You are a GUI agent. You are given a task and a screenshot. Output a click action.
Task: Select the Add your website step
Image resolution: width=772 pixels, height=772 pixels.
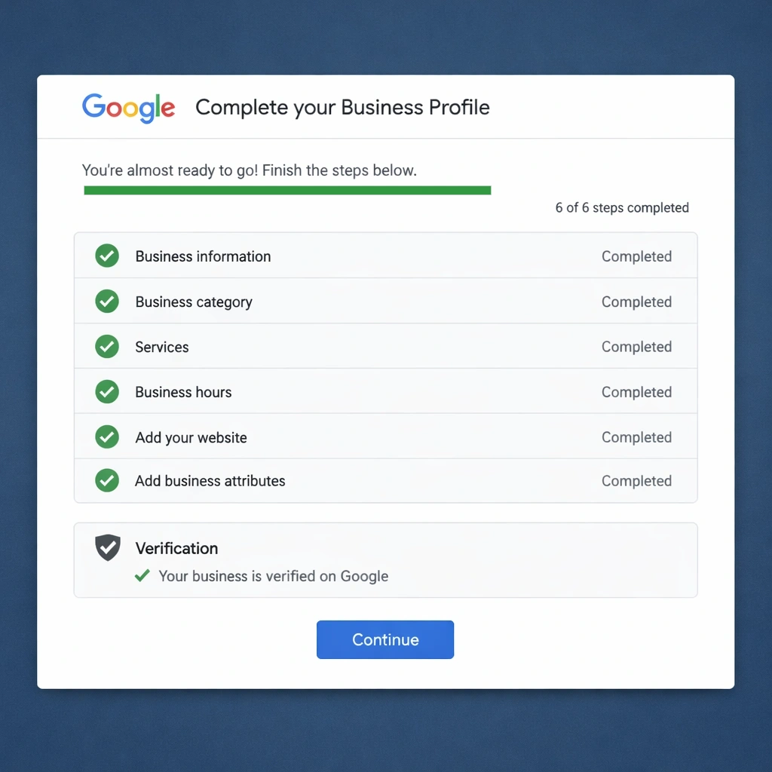coord(385,437)
